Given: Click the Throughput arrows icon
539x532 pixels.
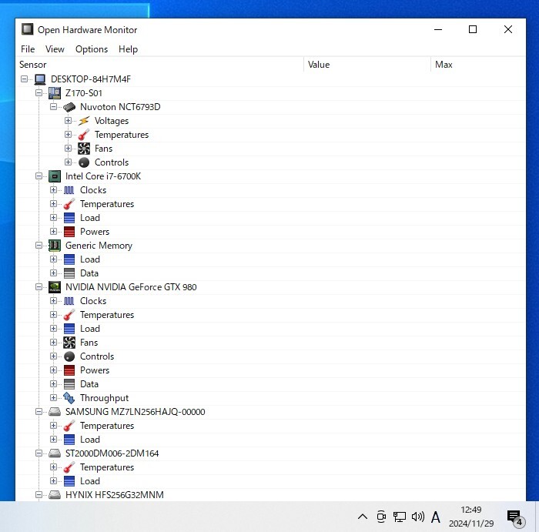Looking at the screenshot, I should tap(69, 398).
